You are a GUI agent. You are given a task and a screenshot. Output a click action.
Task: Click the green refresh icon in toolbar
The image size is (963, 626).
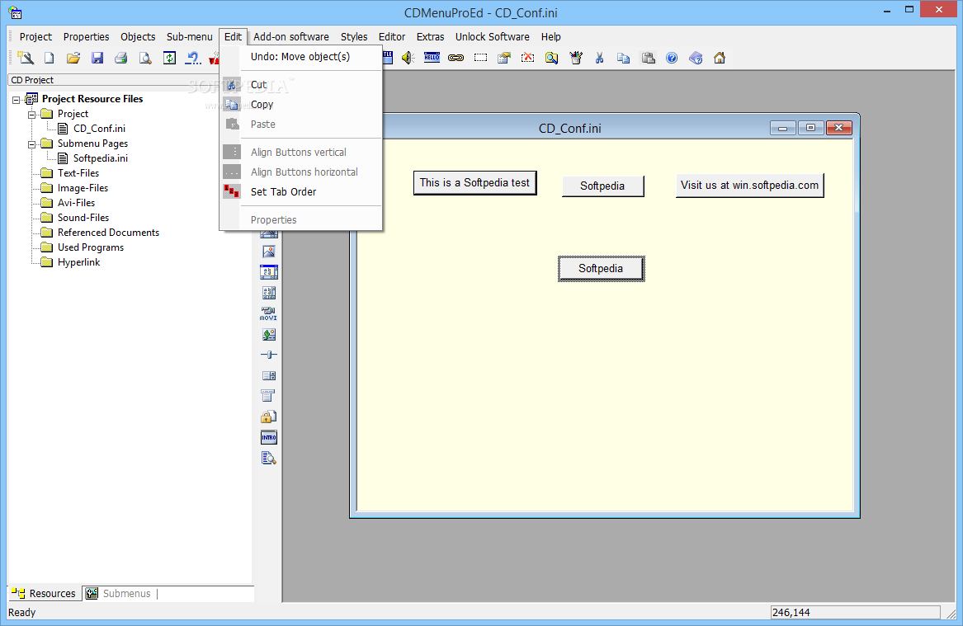(169, 58)
